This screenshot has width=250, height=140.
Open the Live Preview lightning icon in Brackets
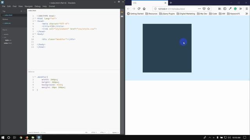point(122,12)
